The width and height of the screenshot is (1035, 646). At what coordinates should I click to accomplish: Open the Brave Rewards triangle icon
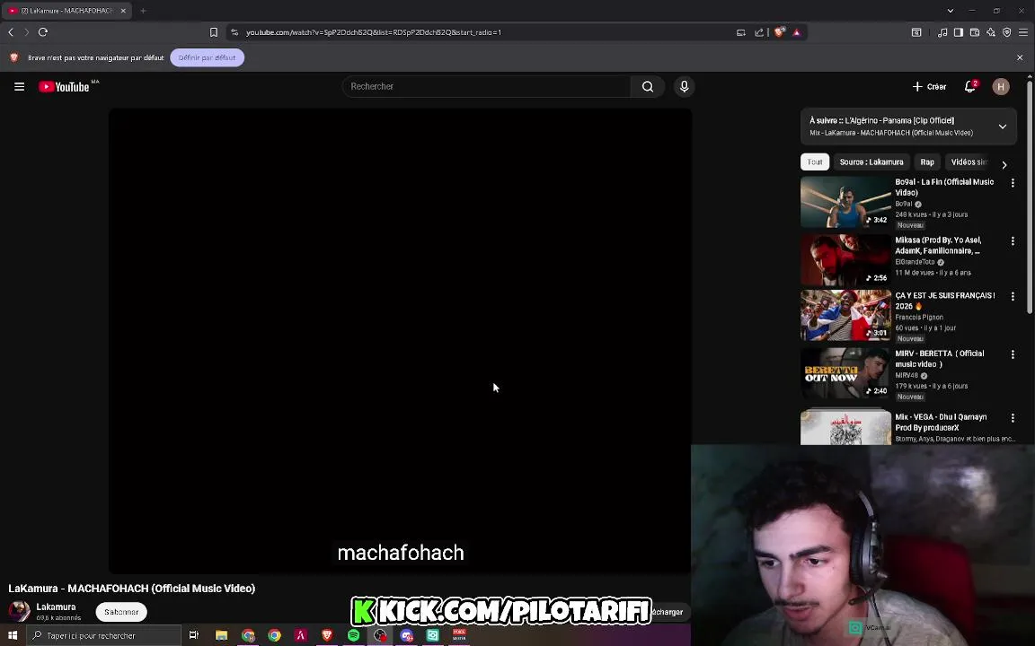[797, 32]
